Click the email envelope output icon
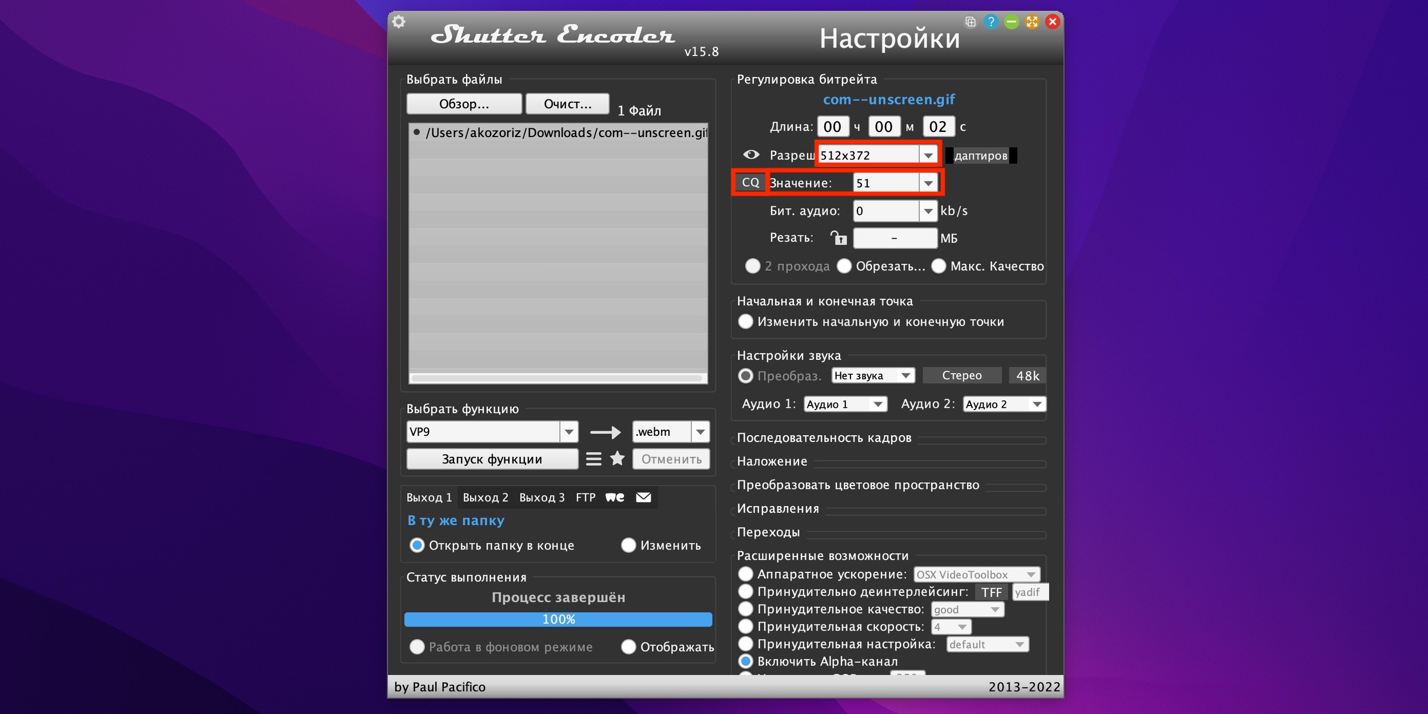The width and height of the screenshot is (1428, 714). click(643, 497)
